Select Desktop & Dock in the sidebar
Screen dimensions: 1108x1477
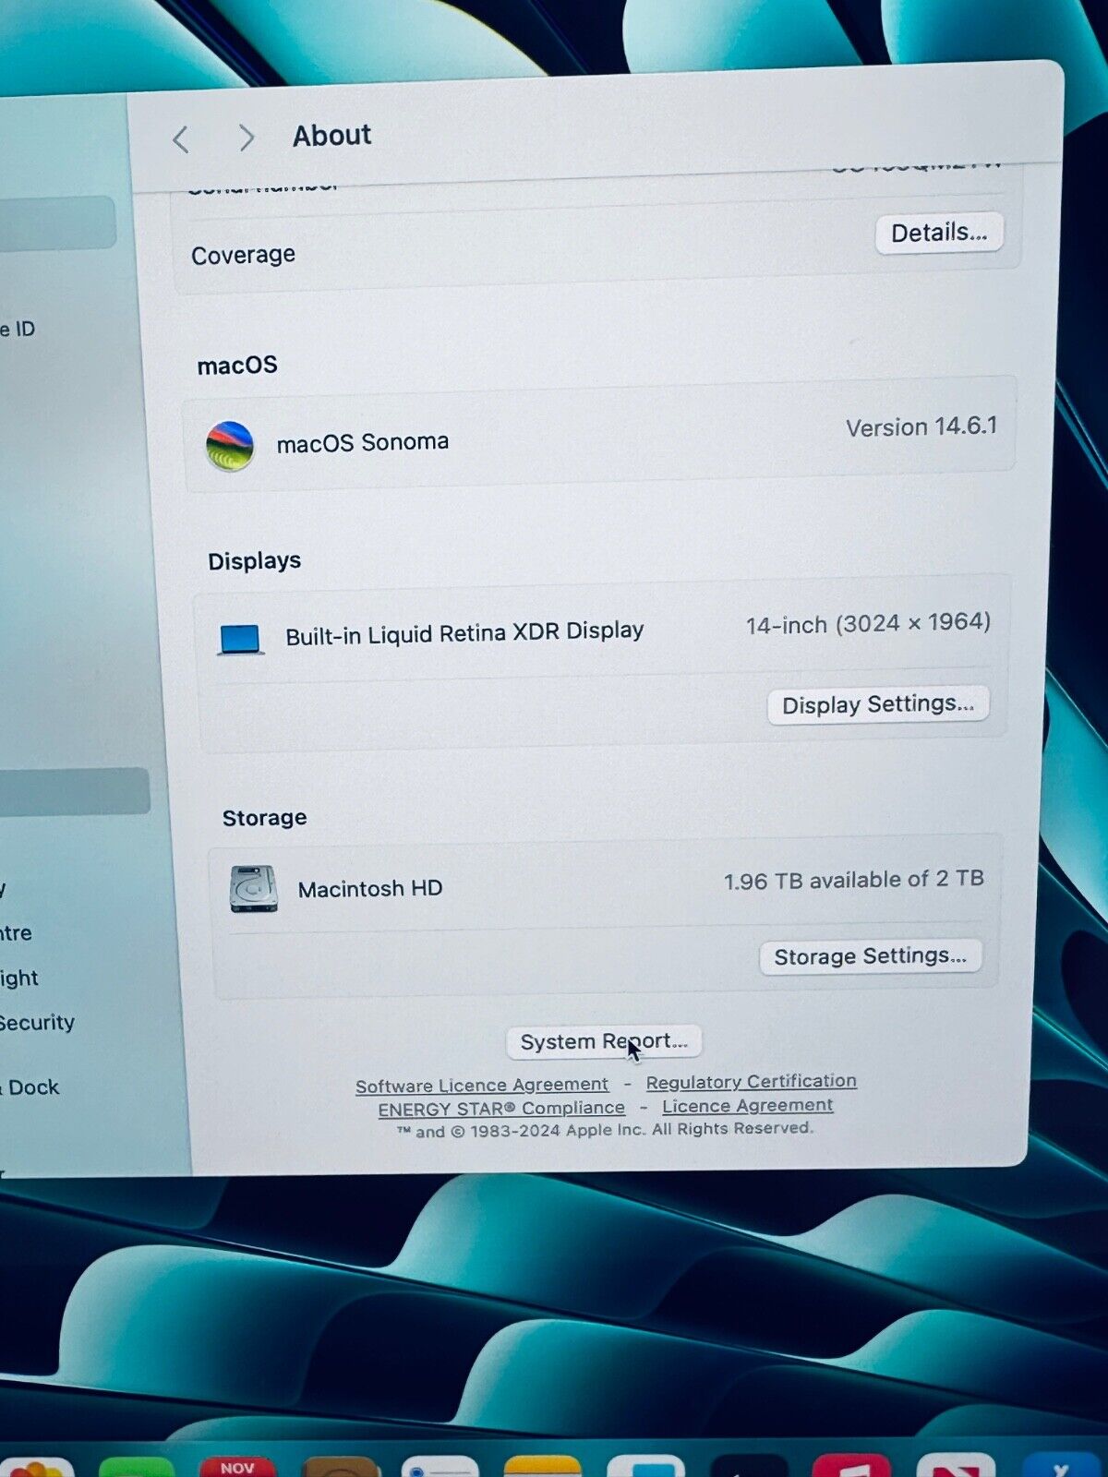(x=32, y=1087)
